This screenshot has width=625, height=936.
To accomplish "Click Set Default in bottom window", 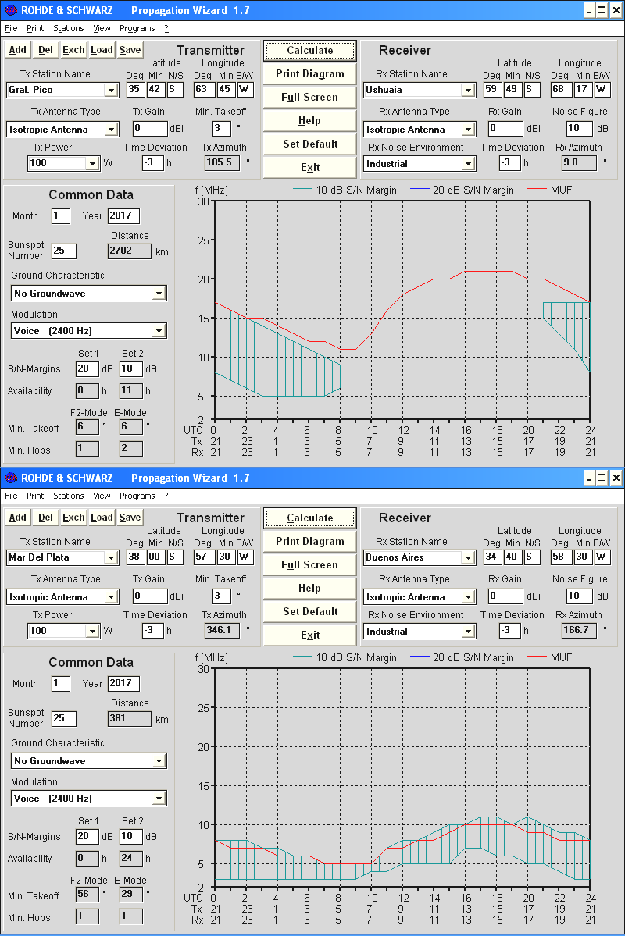I will 309,611.
